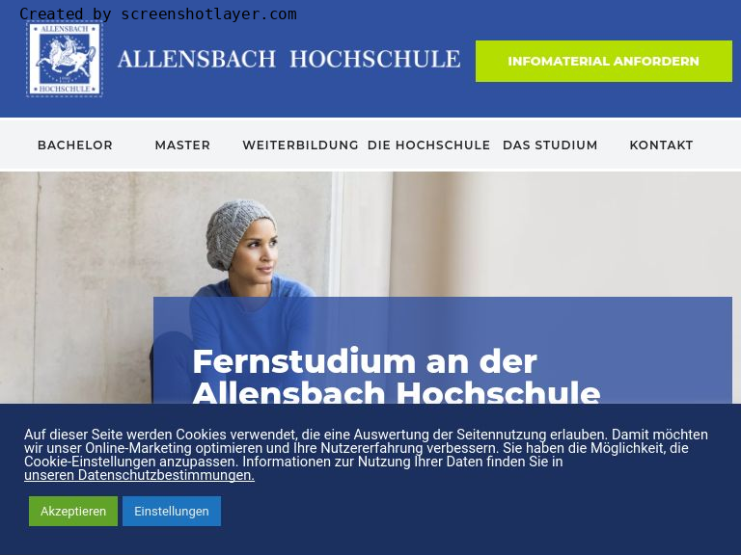Image resolution: width=741 pixels, height=555 pixels.
Task: Open cookie Einstellungen button
Action: click(x=172, y=511)
